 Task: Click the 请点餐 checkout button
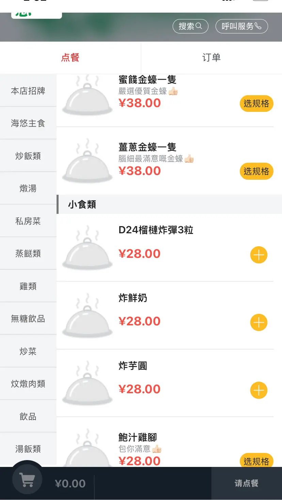(246, 483)
